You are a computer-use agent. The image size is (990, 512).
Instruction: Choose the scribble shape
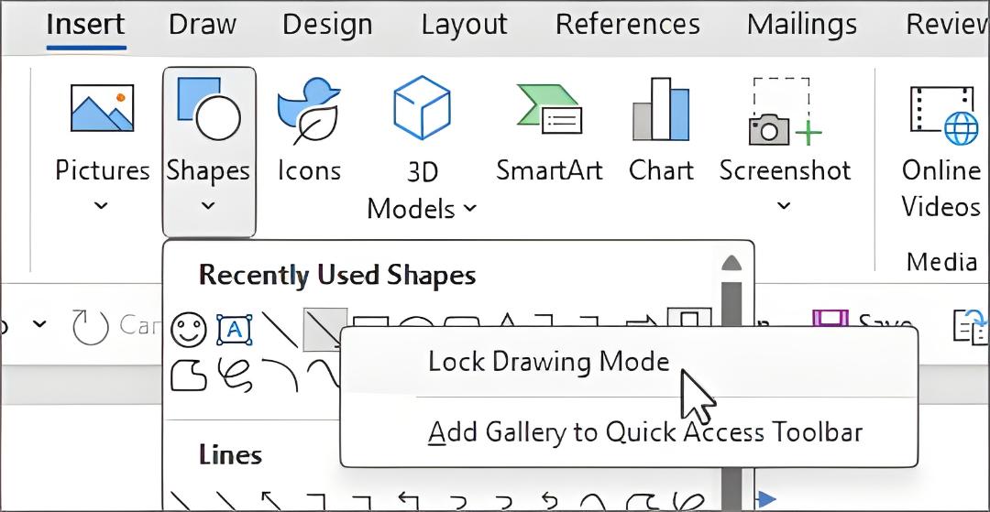[x=235, y=376]
